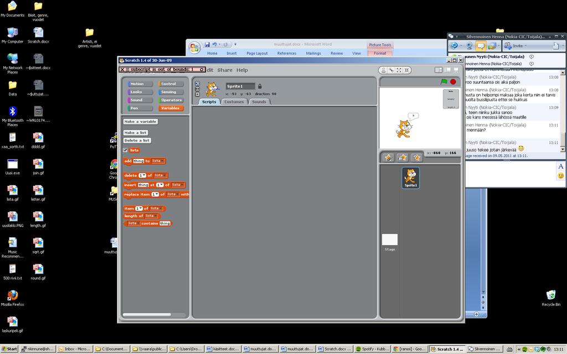Open the Page Layout tab in Word

(x=257, y=54)
